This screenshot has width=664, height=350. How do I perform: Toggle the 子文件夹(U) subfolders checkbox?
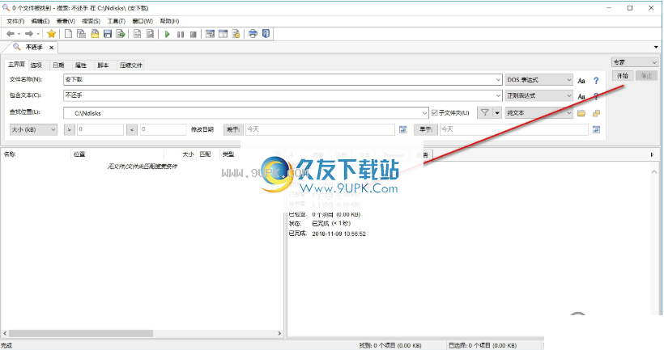[x=435, y=112]
